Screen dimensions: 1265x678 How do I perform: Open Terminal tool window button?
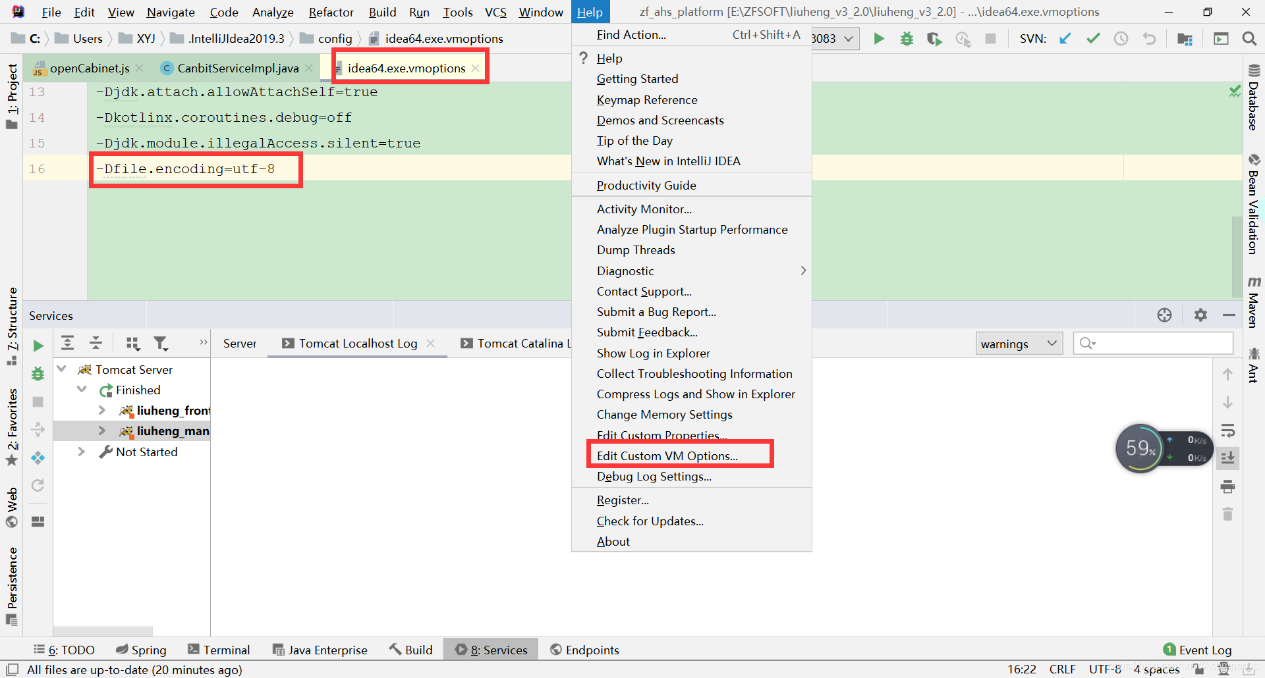point(219,650)
